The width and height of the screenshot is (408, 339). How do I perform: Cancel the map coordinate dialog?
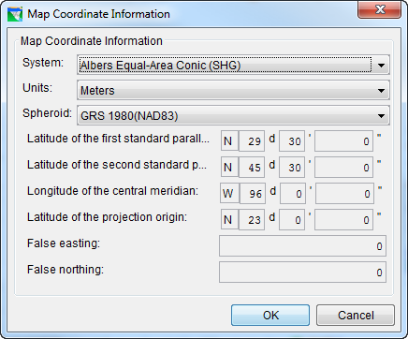point(356,316)
